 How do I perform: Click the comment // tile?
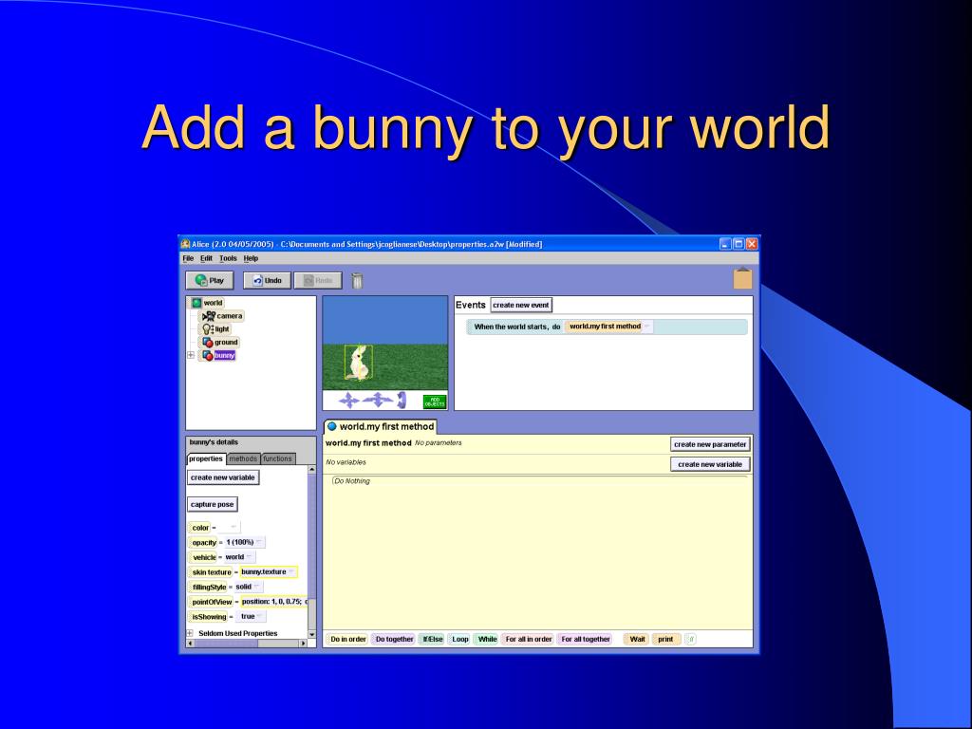(x=691, y=639)
